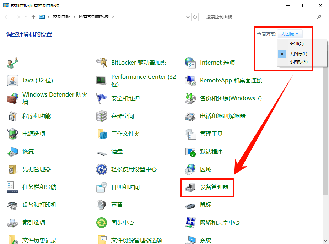Click the 键盘 keyboard icon

point(102,153)
